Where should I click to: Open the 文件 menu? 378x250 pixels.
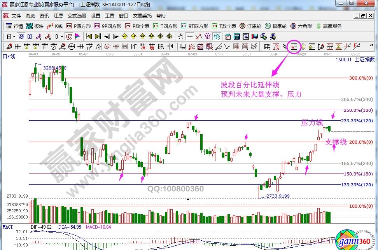tap(16, 16)
